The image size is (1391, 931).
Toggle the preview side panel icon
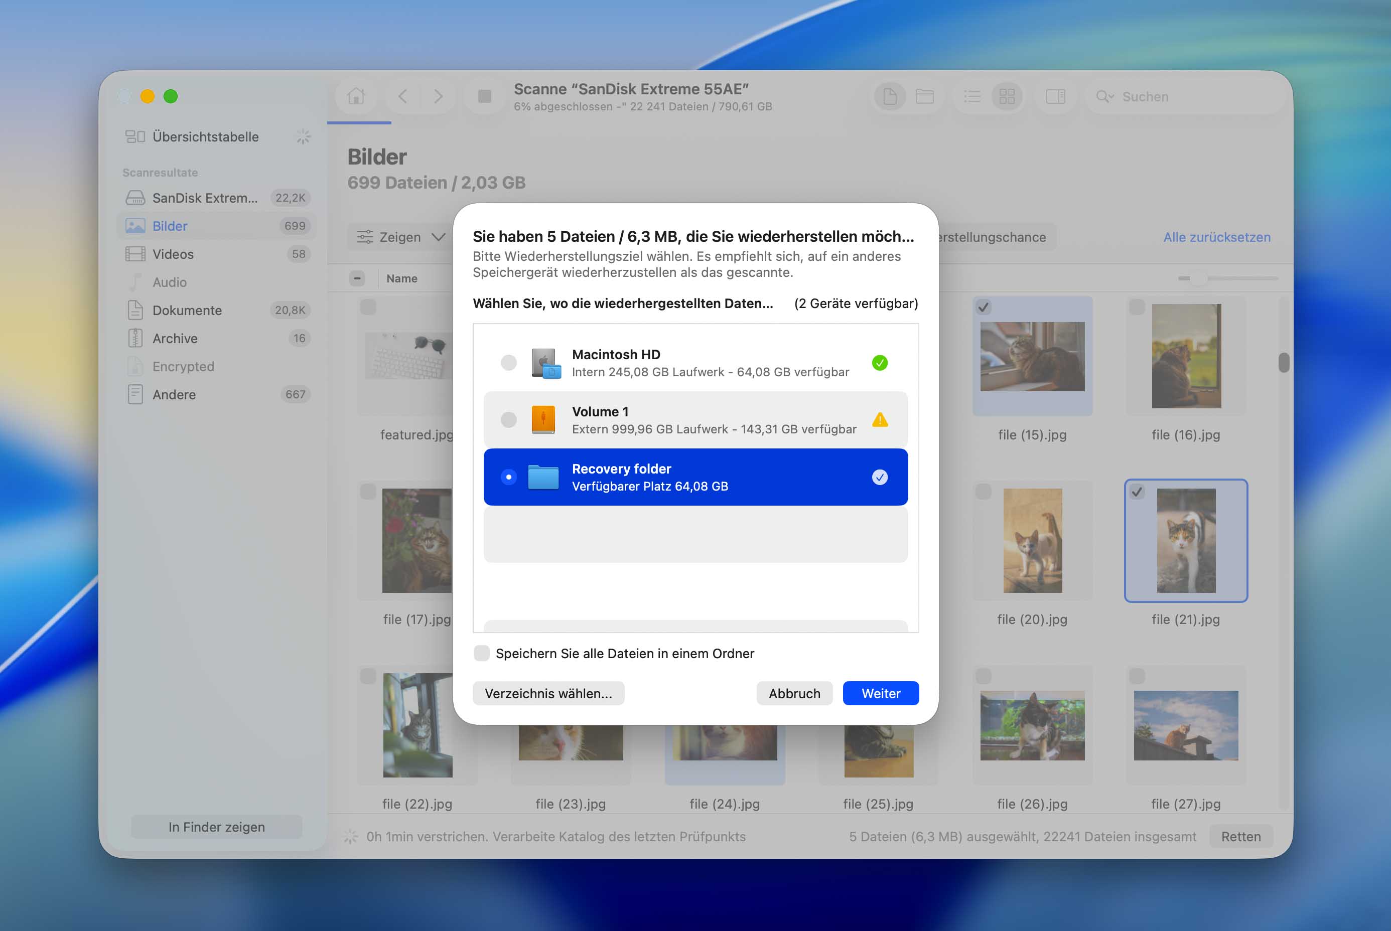1055,96
